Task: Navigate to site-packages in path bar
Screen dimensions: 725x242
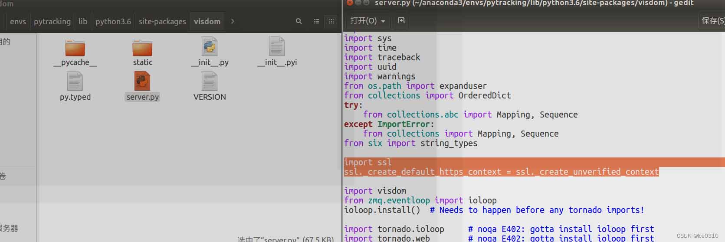Action: point(162,21)
